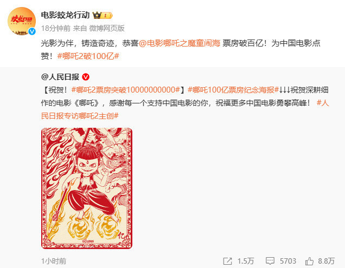Image resolution: width=345 pixels, height=268 pixels.
Task: Click the 1.5万 repost count
Action: tap(246, 261)
